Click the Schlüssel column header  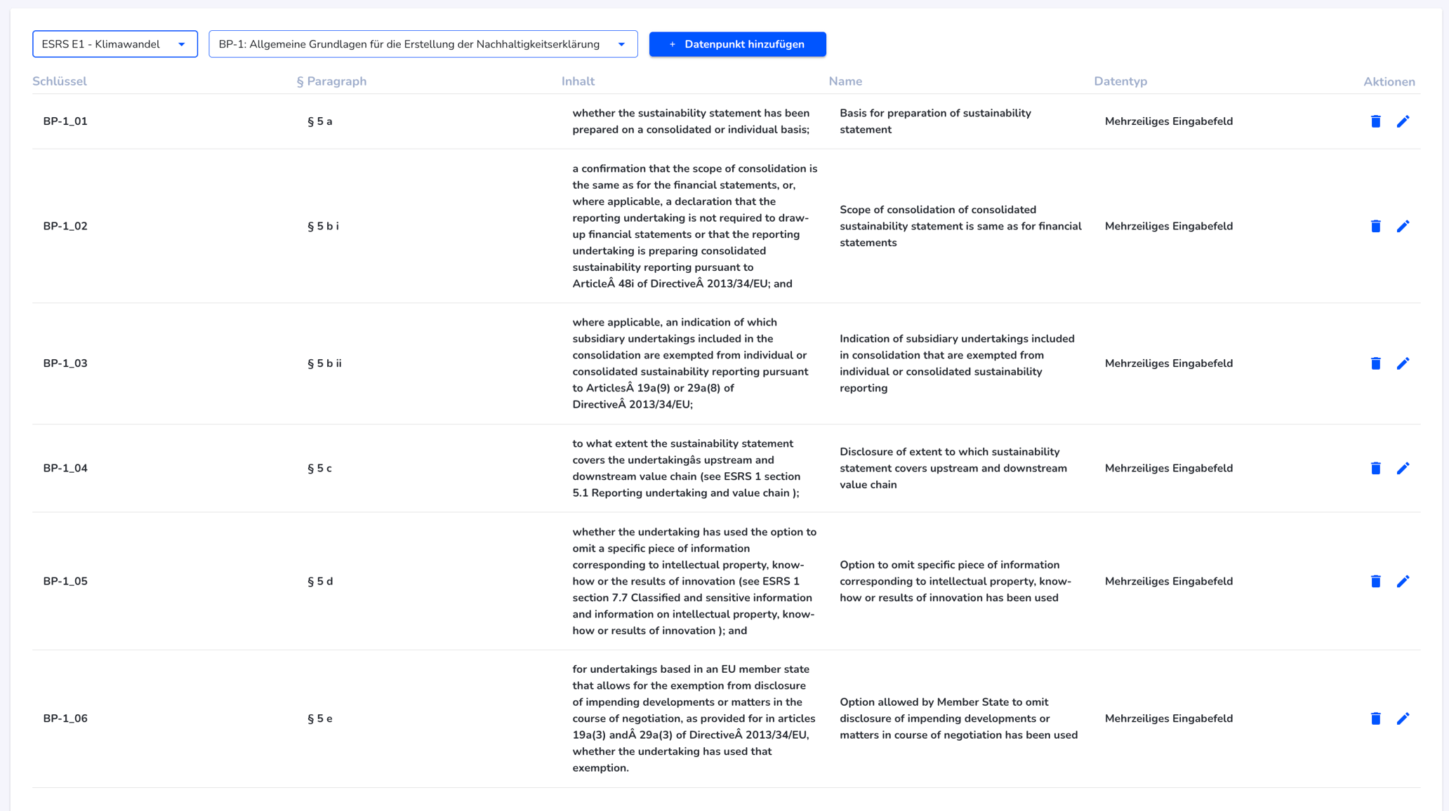pos(60,81)
